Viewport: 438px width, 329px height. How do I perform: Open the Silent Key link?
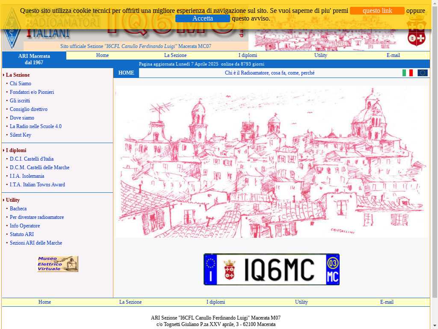click(21, 135)
